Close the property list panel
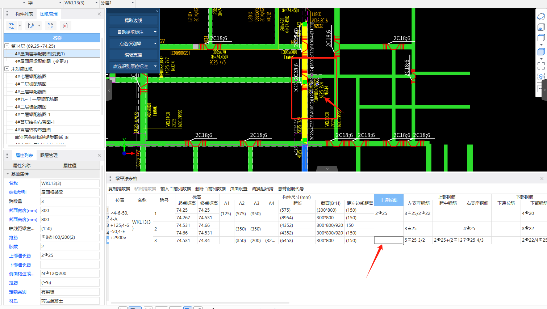This screenshot has height=309, width=547. pyautogui.click(x=99, y=155)
